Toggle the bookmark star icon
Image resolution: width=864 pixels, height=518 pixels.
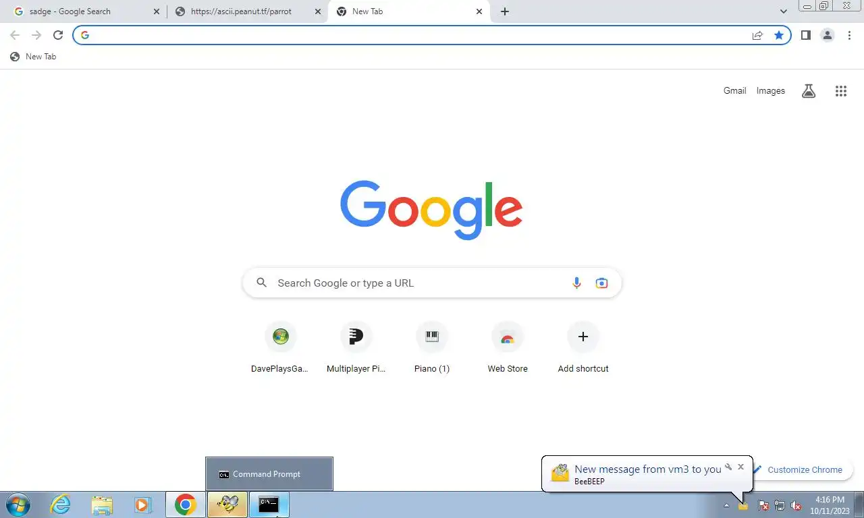tap(779, 35)
